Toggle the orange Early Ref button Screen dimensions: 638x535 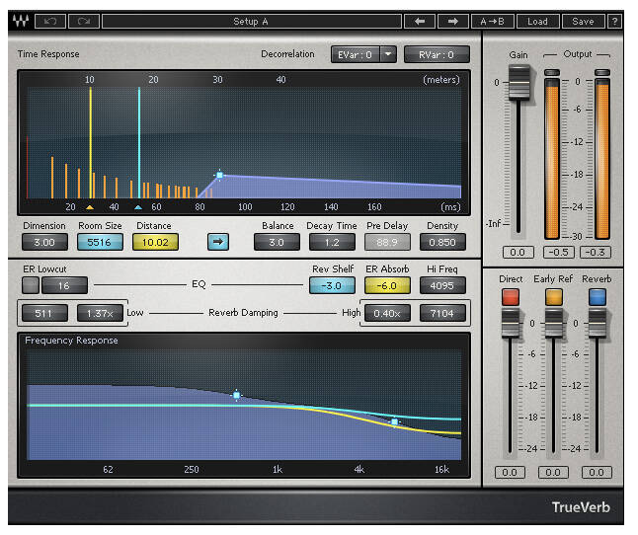click(554, 297)
